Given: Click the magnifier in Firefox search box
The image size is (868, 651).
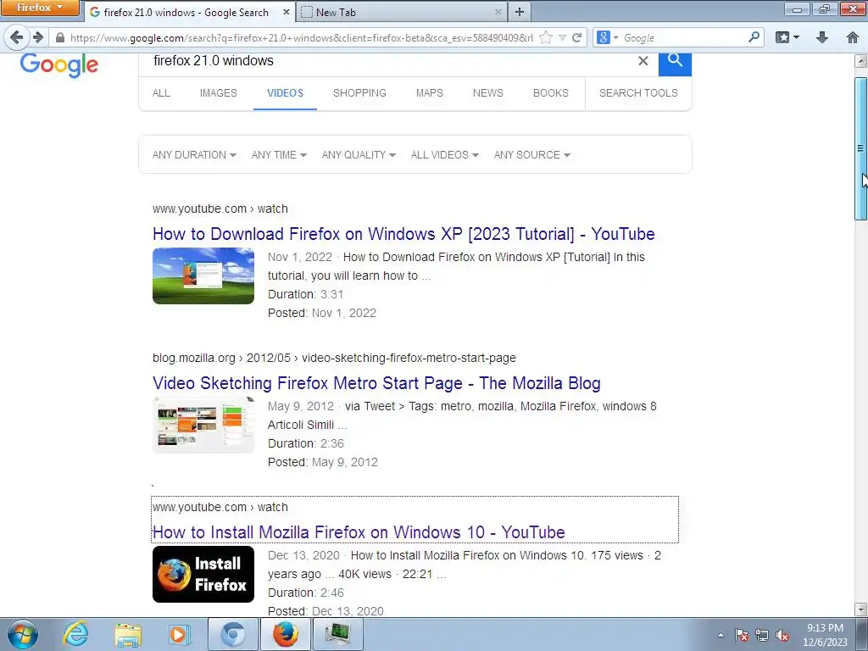Looking at the screenshot, I should click(x=754, y=37).
